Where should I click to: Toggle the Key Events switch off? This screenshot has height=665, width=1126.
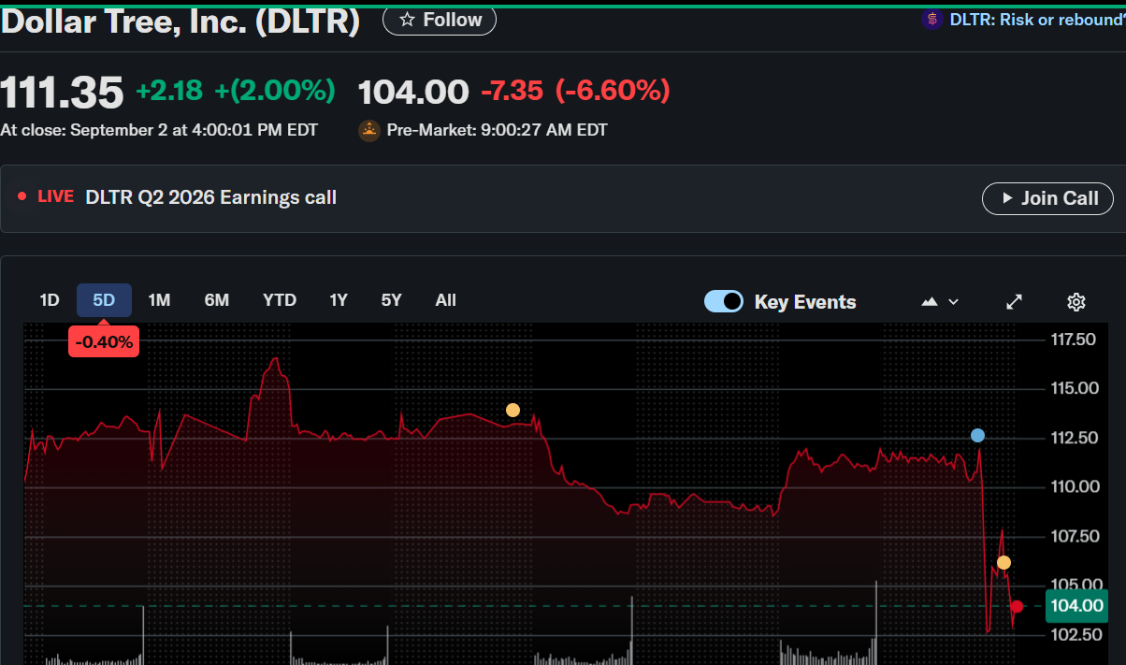723,301
